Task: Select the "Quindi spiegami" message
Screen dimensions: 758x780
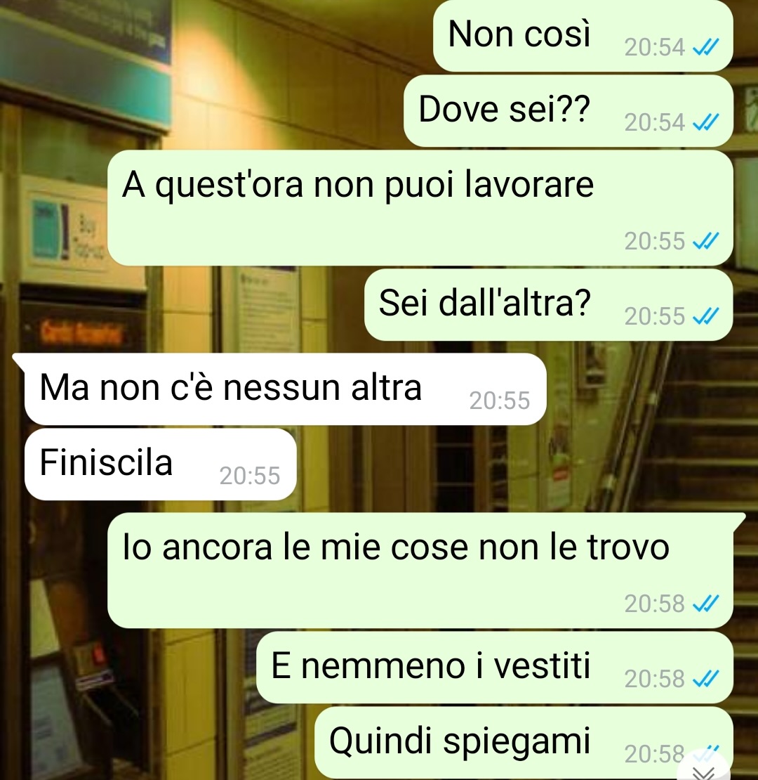Action: [x=524, y=743]
